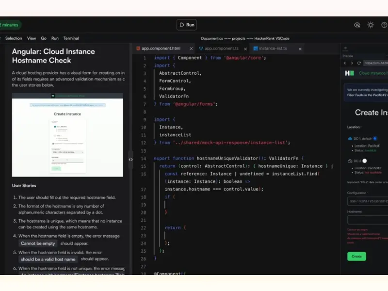Click the preview forward arrow
The height and width of the screenshot is (291, 388).
[352, 63]
